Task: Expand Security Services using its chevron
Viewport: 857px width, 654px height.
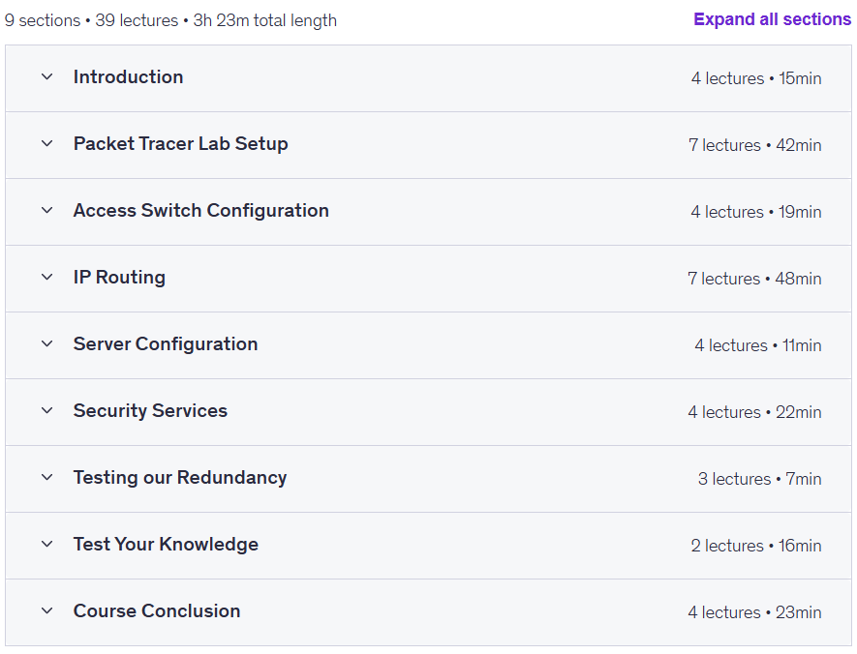Action: tap(46, 411)
